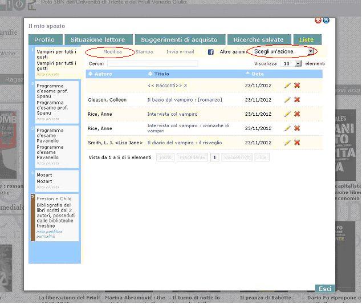The height and width of the screenshot is (304, 362).
Task: Click the Cerca search input field
Action: (152, 64)
